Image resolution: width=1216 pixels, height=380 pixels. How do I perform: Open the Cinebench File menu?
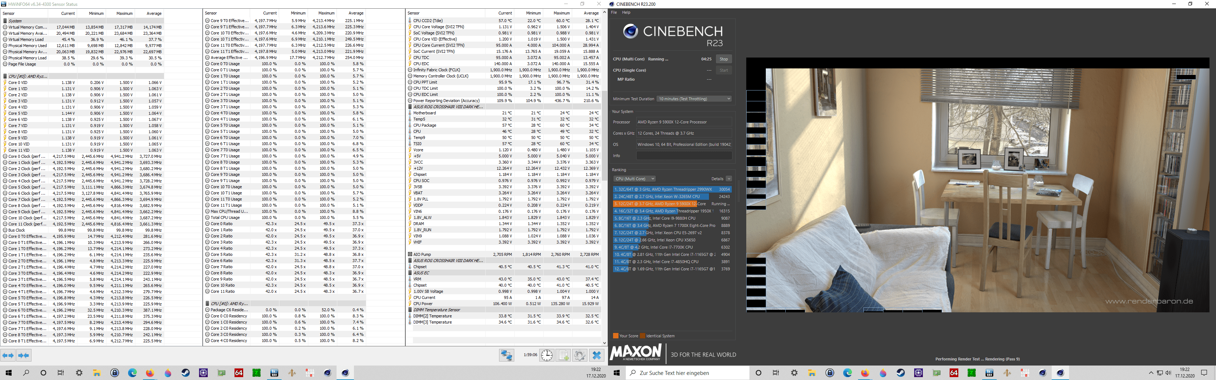pos(614,13)
